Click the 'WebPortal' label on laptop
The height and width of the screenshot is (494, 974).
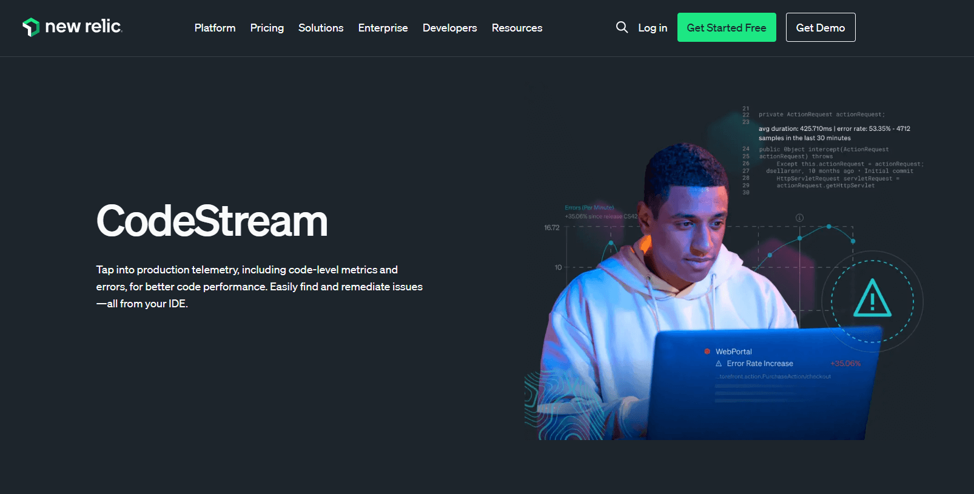coord(733,352)
